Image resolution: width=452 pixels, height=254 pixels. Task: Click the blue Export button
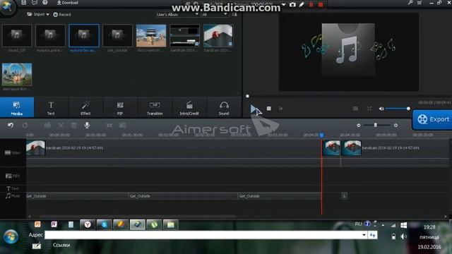tap(432, 119)
